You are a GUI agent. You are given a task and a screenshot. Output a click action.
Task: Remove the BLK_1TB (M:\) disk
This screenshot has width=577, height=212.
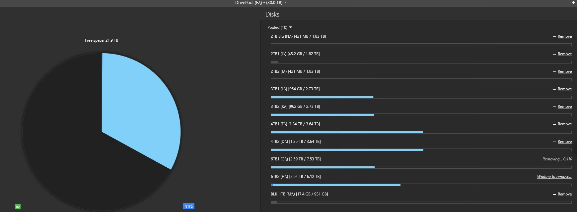564,194
